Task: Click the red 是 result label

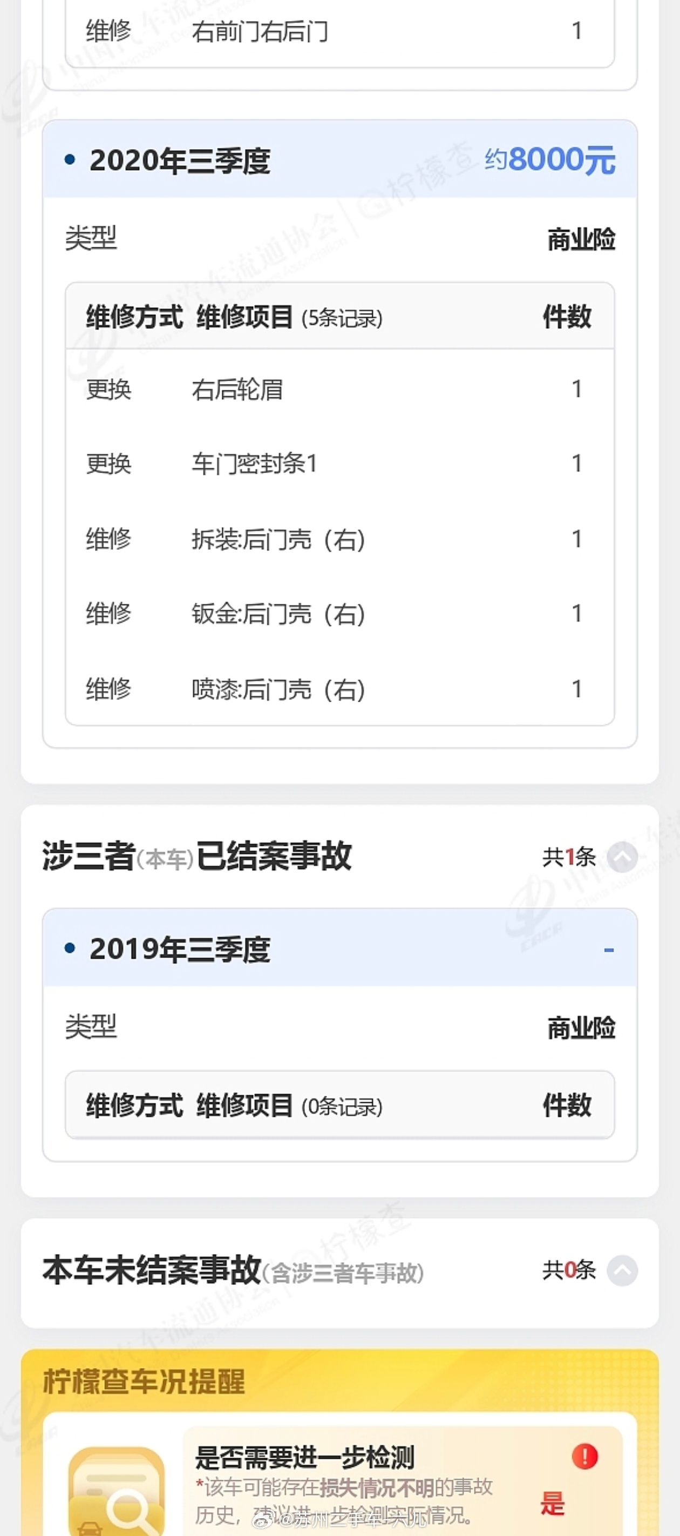Action: (552, 1503)
